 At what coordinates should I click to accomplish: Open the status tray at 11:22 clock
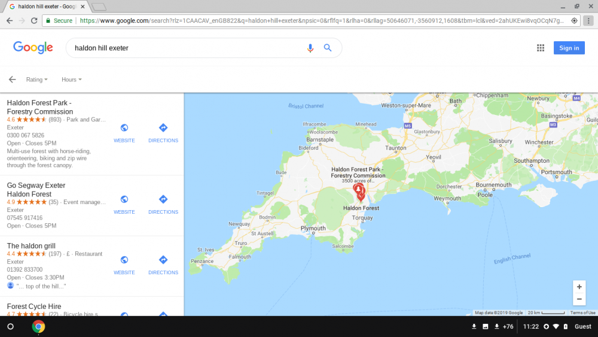click(x=530, y=326)
